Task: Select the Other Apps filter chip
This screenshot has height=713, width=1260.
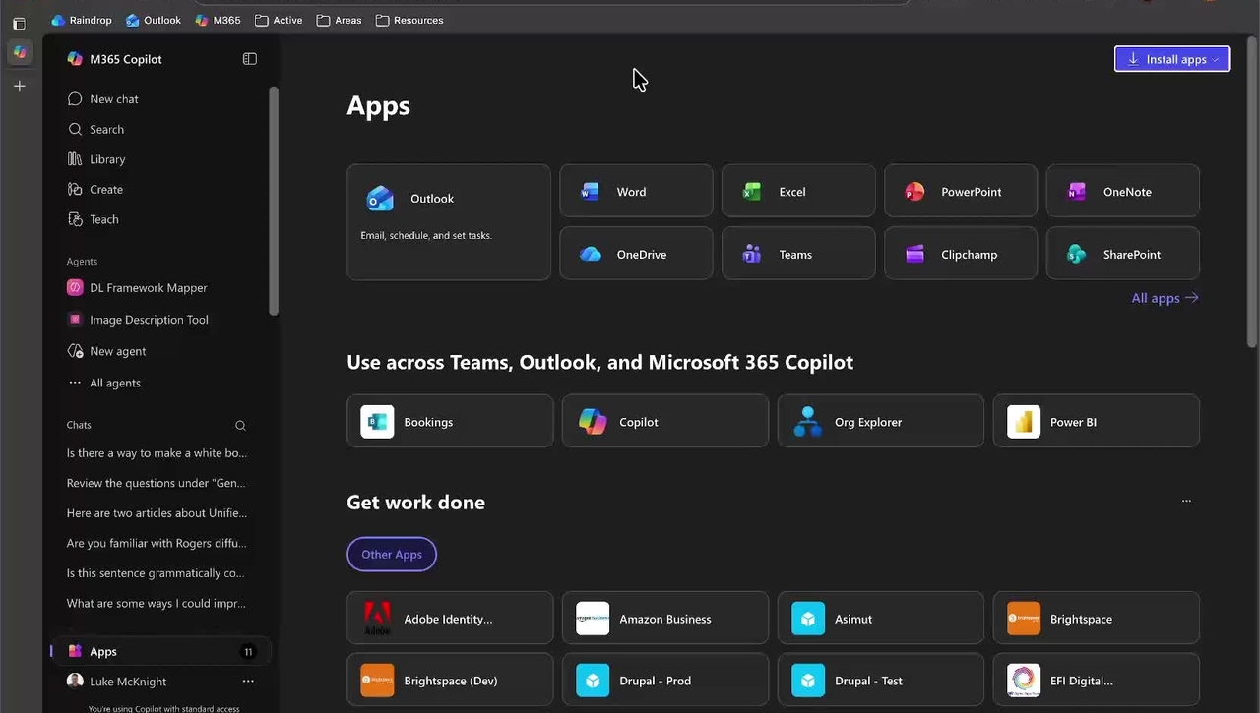Action: tap(392, 554)
